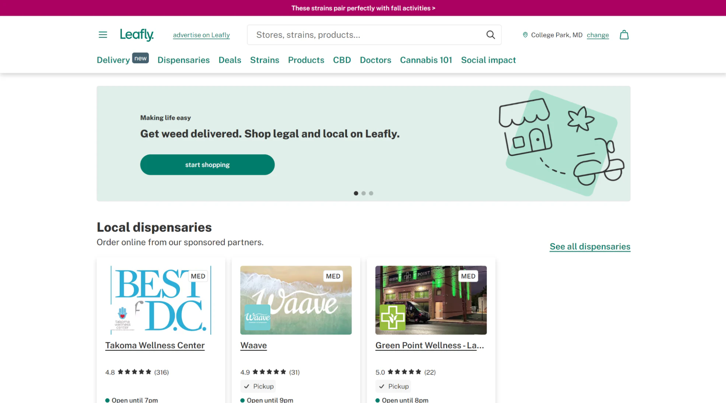The height and width of the screenshot is (403, 726).
Task: Click the MED badge on Takoma card
Action: [198, 276]
